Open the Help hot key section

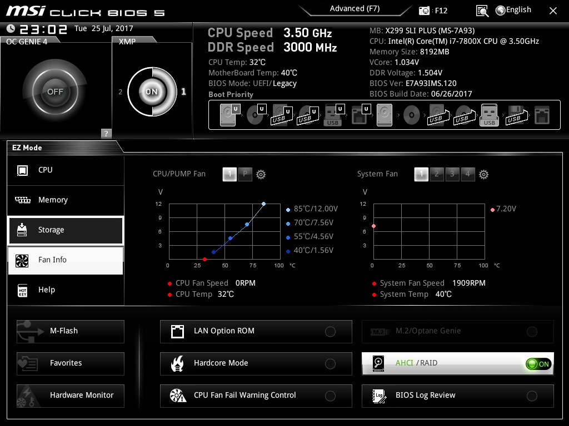click(x=66, y=290)
